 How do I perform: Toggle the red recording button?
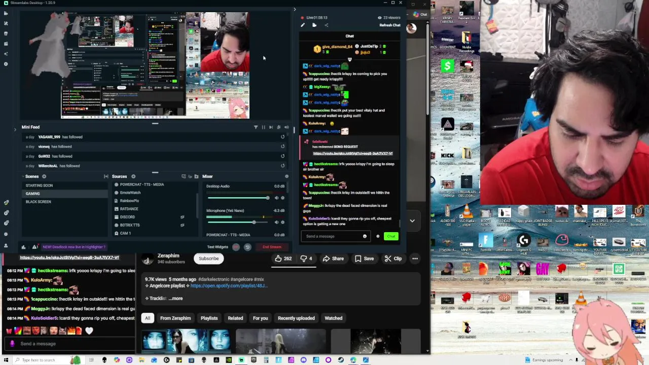point(236,247)
